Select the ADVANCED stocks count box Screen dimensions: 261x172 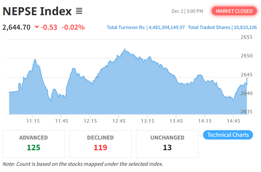coord(33,144)
